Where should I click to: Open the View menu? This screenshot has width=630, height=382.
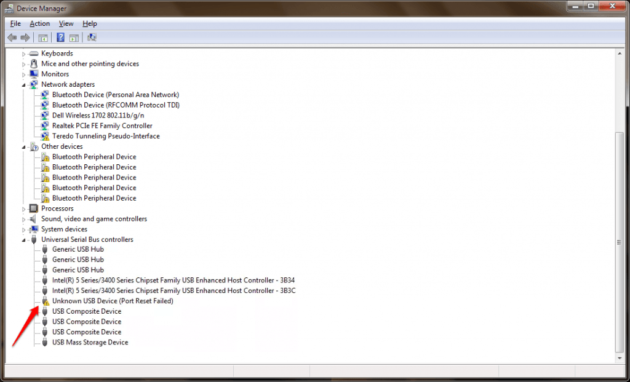coord(66,23)
